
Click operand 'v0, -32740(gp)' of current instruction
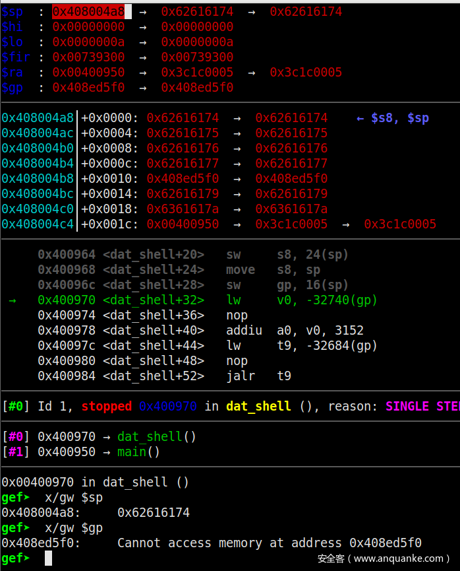pos(327,300)
